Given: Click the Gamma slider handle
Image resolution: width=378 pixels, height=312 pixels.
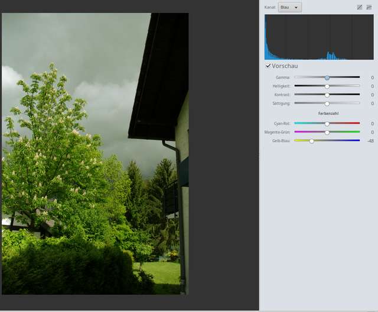Looking at the screenshot, I should coord(327,78).
